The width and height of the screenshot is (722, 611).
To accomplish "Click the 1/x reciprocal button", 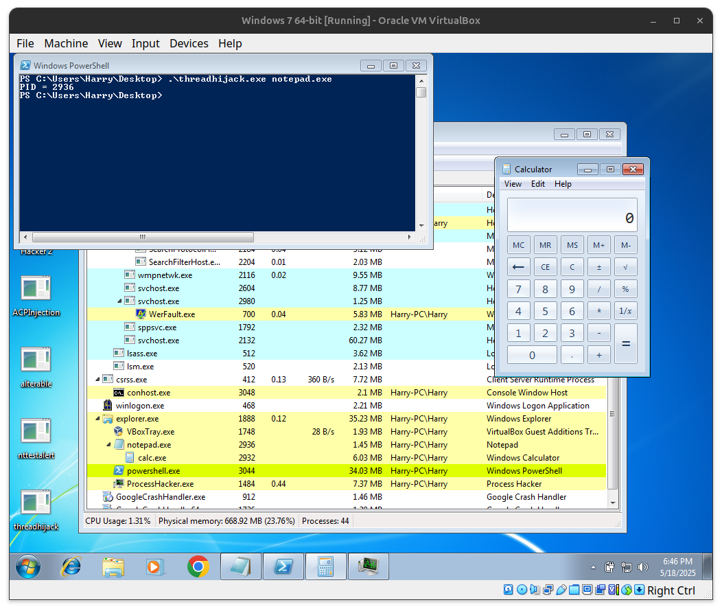I will 626,311.
